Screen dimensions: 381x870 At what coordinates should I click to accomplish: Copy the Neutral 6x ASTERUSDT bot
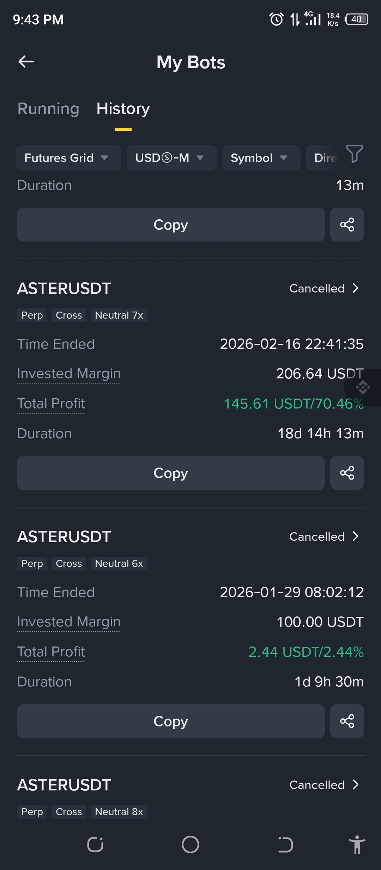[171, 721]
